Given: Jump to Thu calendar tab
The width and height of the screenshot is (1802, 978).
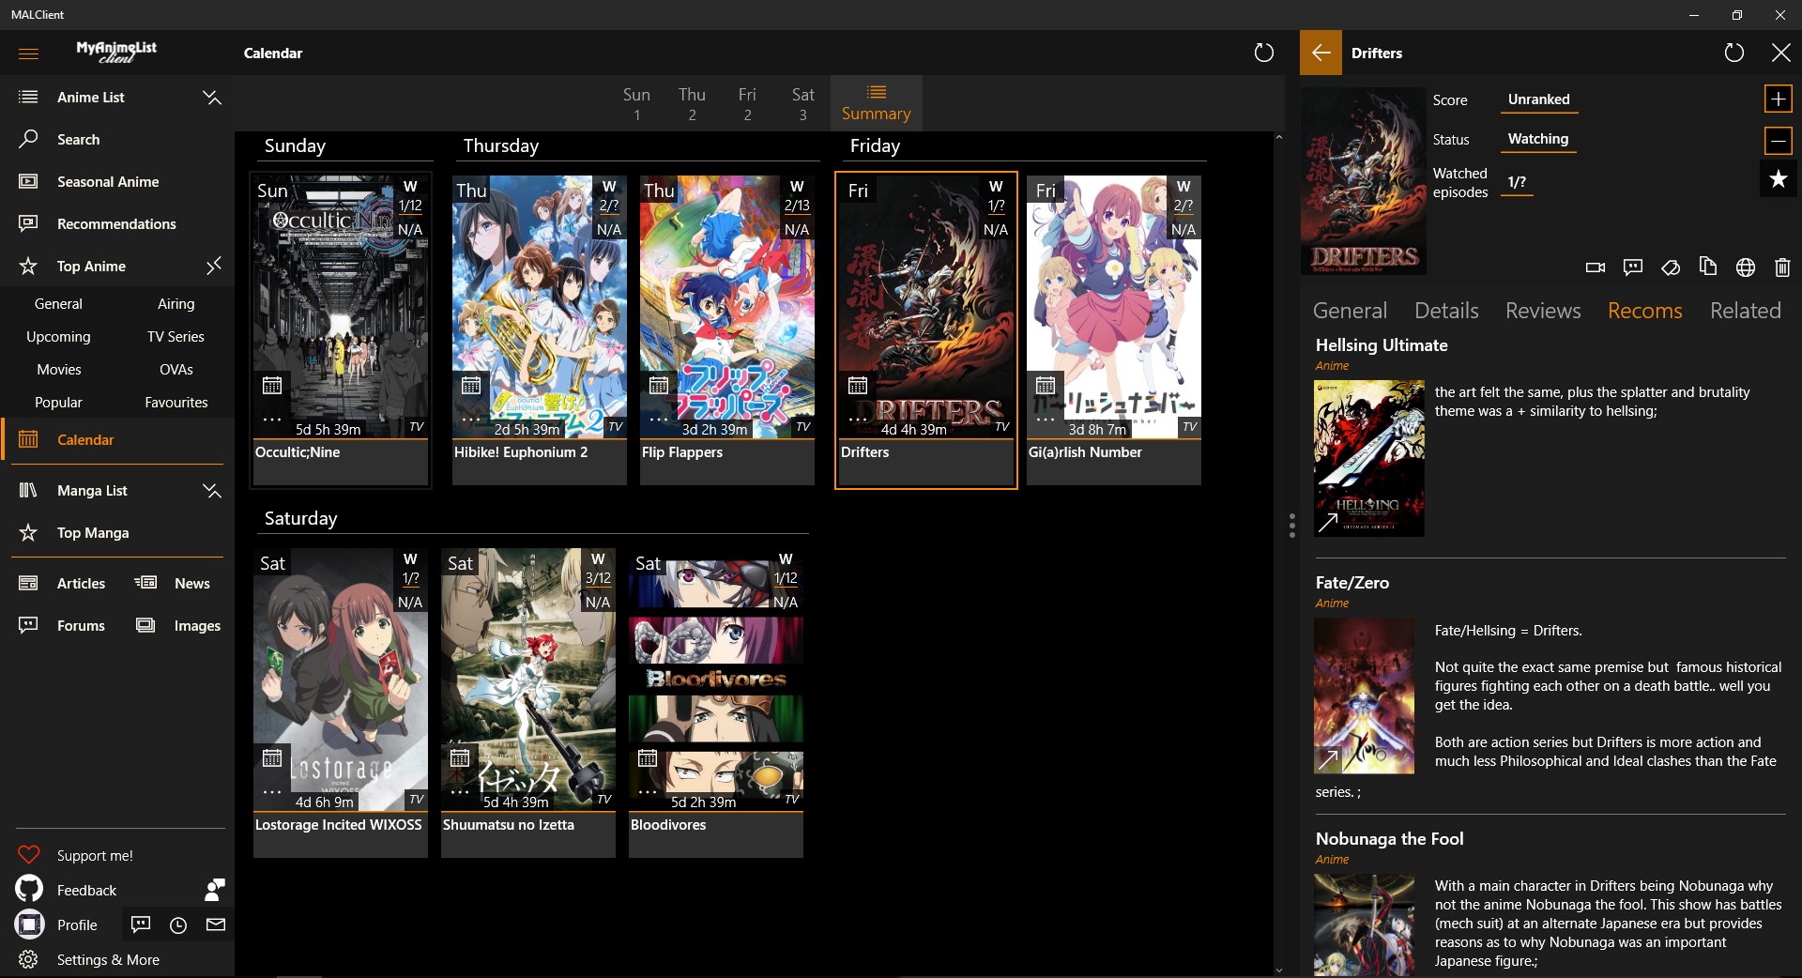Looking at the screenshot, I should point(692,103).
